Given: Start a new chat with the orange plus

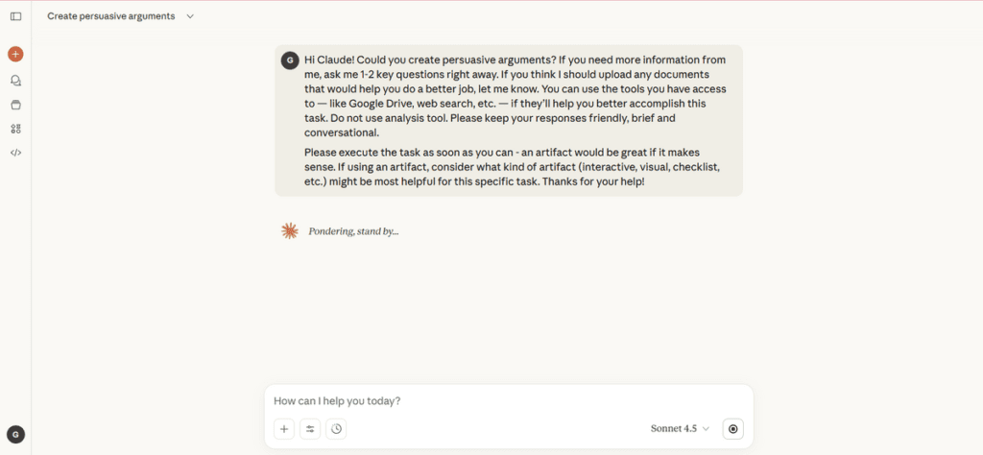Looking at the screenshot, I should [x=15, y=55].
